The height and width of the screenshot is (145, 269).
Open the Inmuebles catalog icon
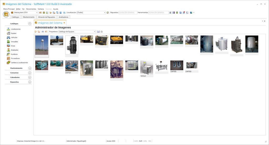point(9,42)
